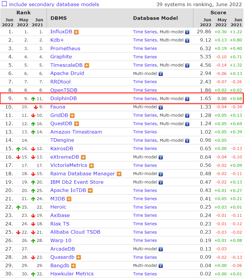Click Time Series link in KairosDB row

click(145, 149)
